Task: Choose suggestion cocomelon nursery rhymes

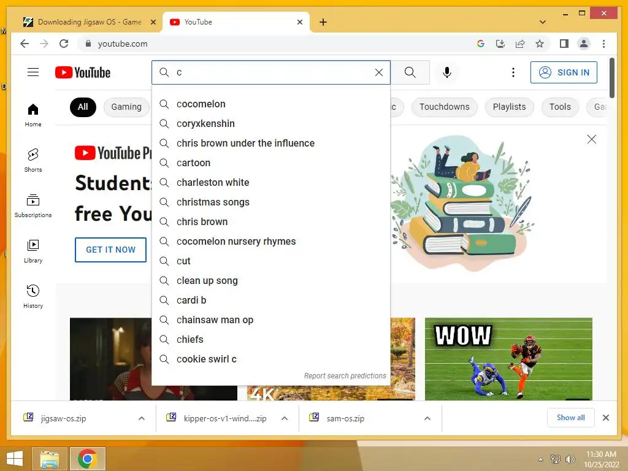Action: 271,242
